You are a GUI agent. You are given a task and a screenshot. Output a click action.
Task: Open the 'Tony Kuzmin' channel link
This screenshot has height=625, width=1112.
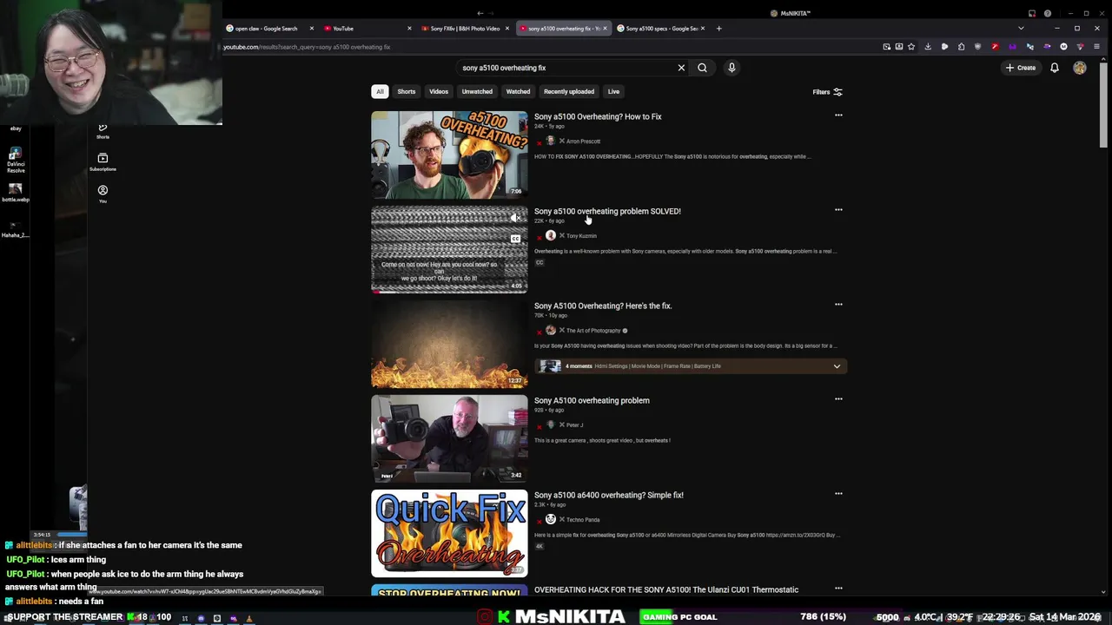[581, 236]
